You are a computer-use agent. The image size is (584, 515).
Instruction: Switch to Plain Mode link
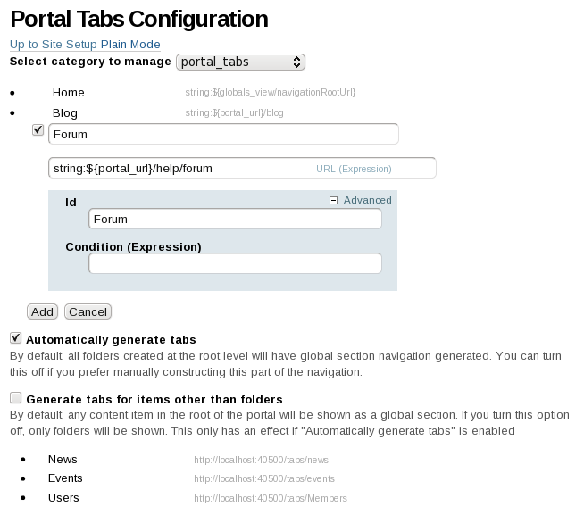tap(130, 44)
